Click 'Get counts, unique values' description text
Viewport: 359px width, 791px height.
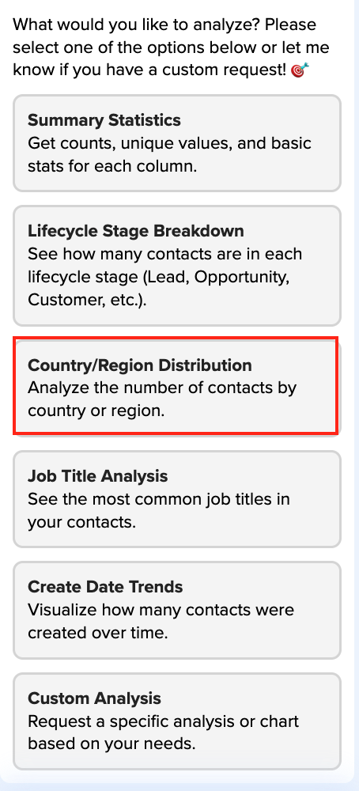[169, 154]
